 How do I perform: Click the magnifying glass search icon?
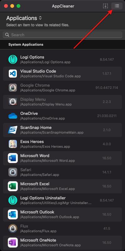click(x=7, y=35)
